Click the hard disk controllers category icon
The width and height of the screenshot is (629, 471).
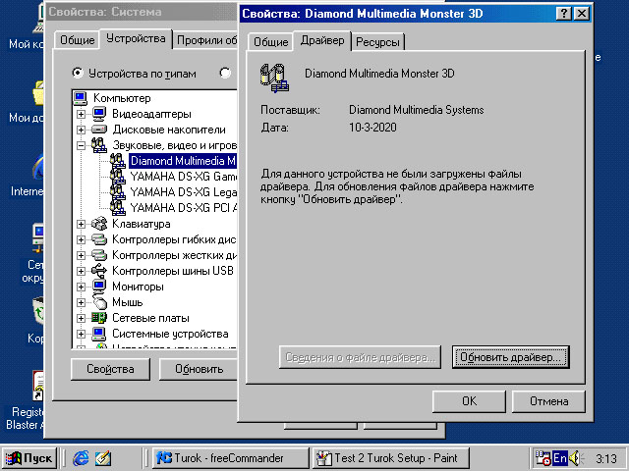coord(99,255)
